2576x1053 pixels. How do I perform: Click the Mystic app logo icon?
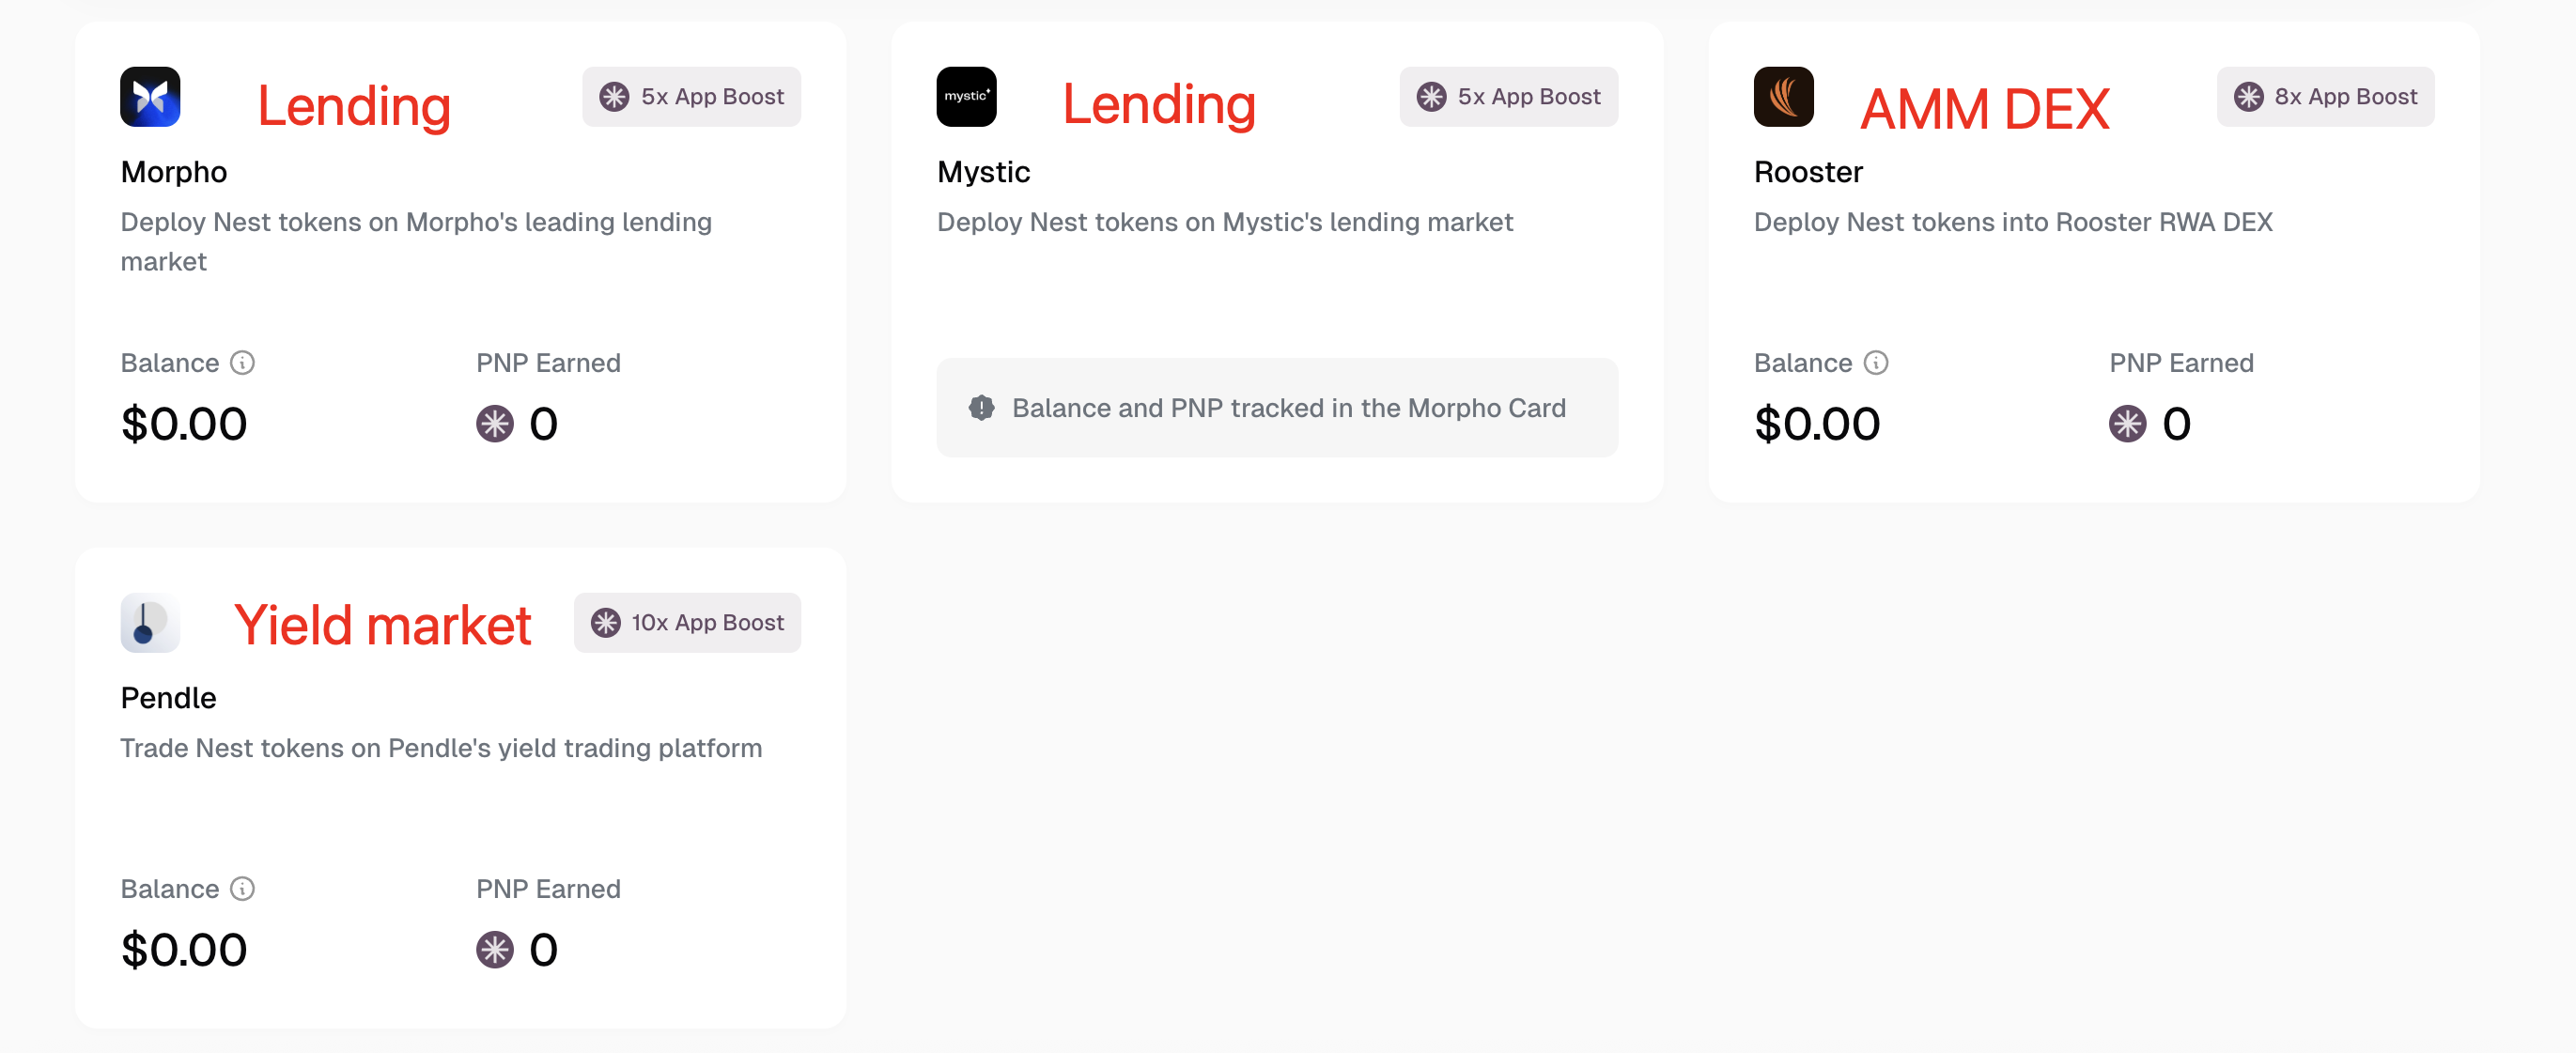pos(966,97)
